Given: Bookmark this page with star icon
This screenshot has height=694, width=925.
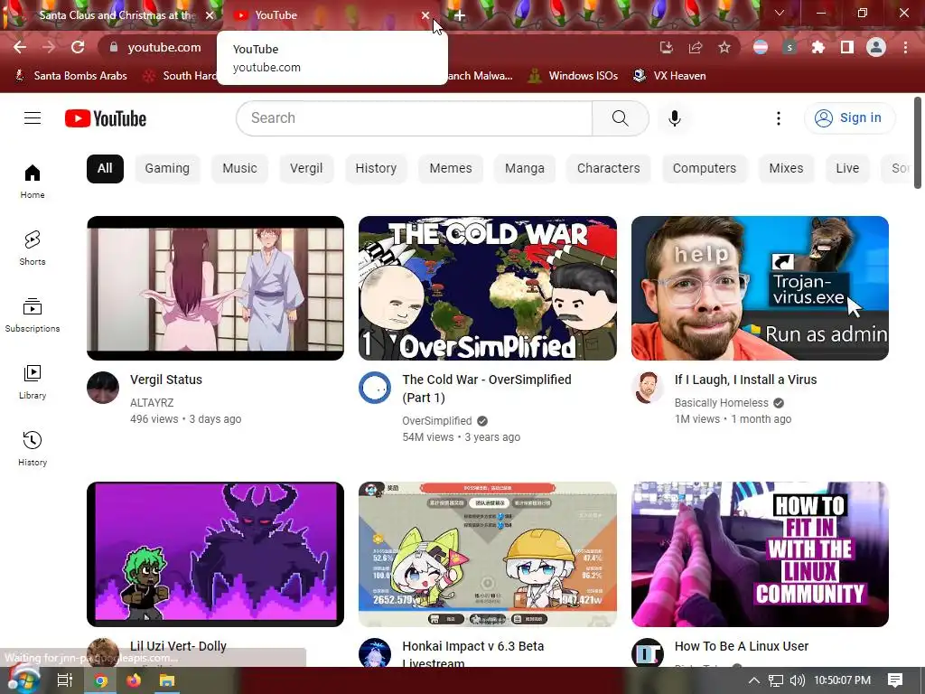Looking at the screenshot, I should tap(724, 47).
